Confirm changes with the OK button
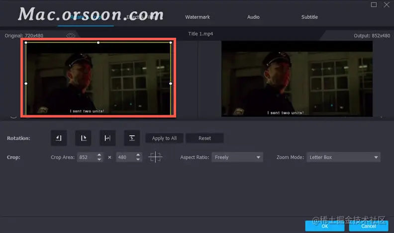Screen dimensions: 394x233 click(x=325, y=226)
